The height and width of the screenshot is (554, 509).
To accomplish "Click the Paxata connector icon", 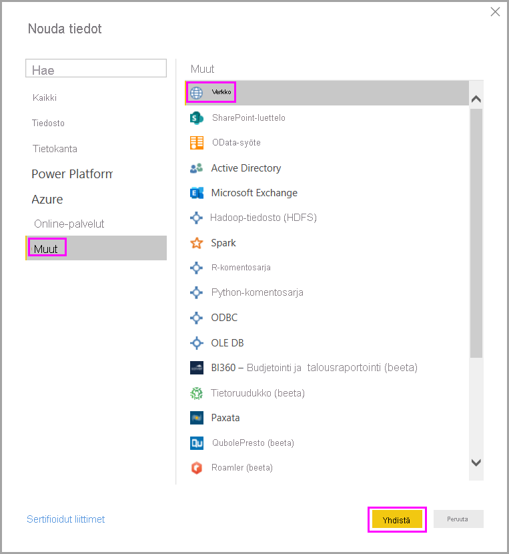I will [x=196, y=418].
